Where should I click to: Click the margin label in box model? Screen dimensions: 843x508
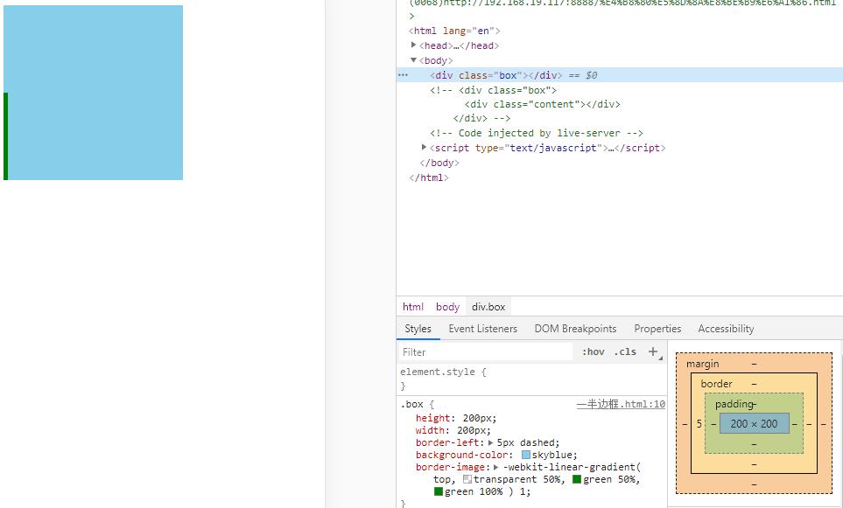(702, 364)
